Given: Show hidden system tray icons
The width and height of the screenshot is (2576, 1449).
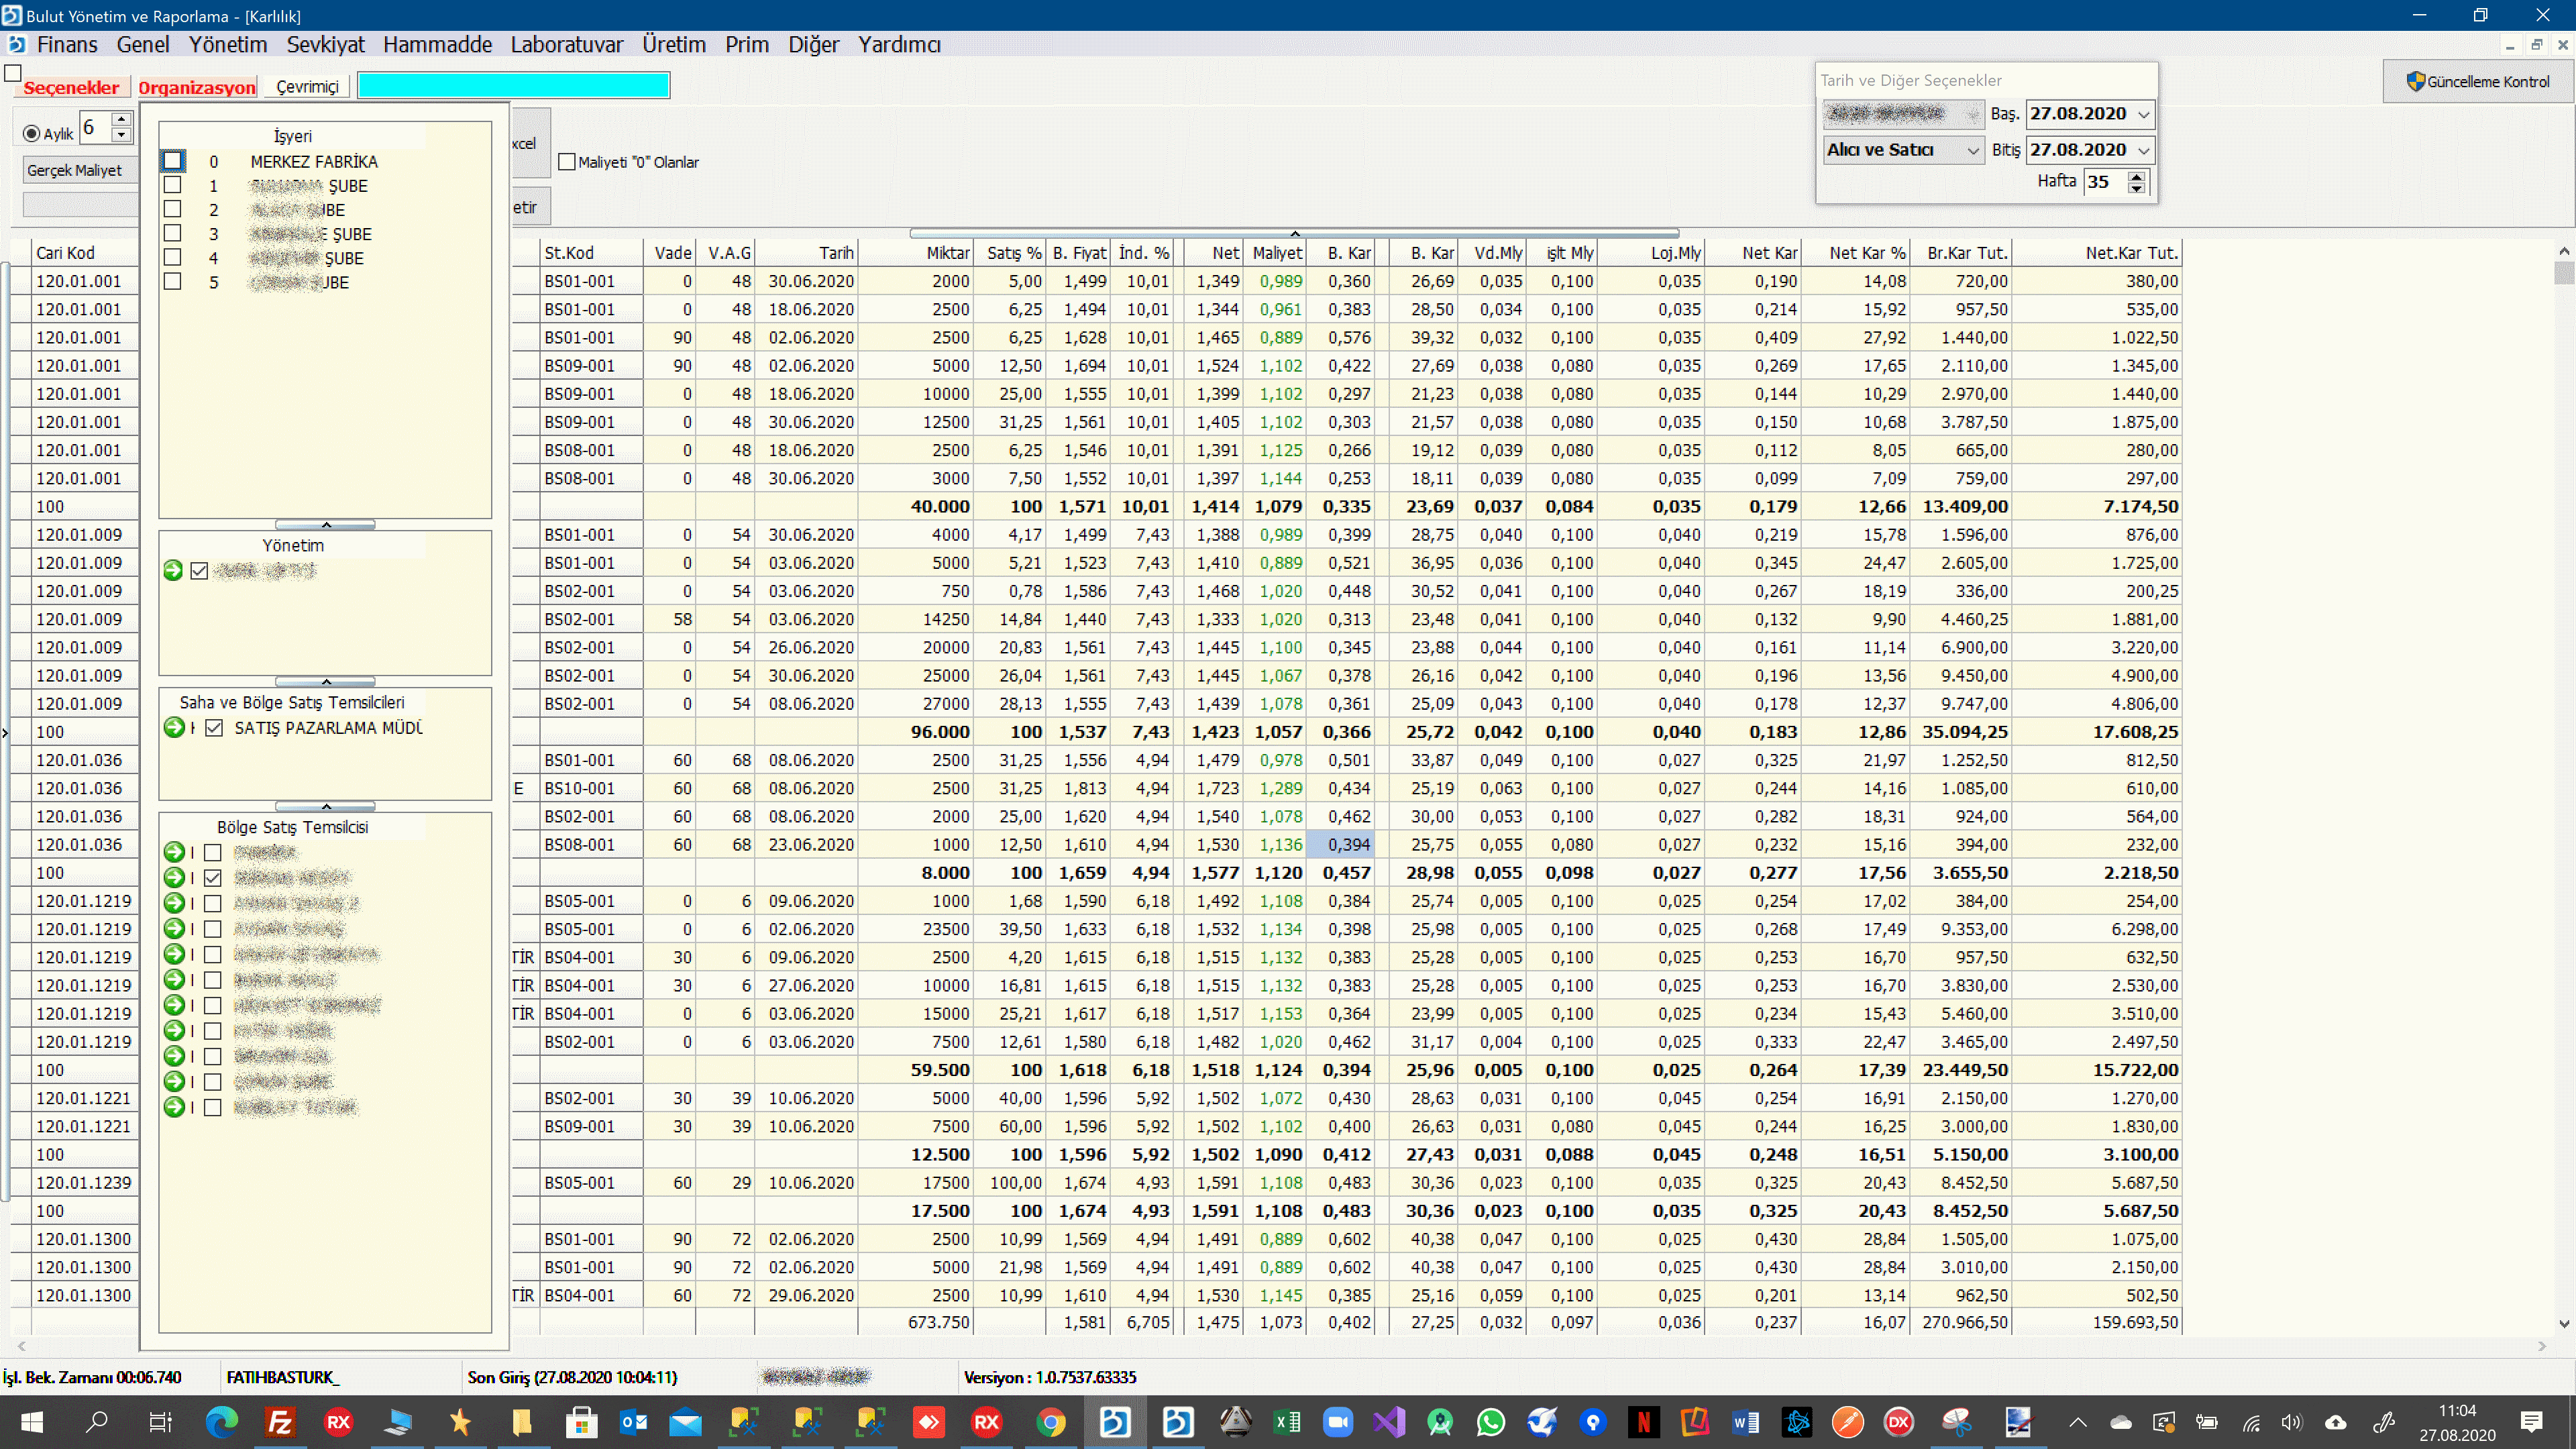Looking at the screenshot, I should pos(2077,1422).
